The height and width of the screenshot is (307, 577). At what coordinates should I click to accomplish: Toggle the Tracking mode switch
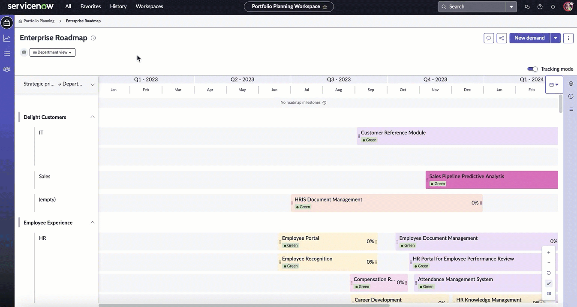[x=532, y=69]
